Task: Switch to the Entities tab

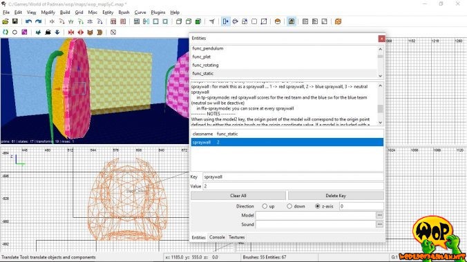Action: pyautogui.click(x=198, y=237)
